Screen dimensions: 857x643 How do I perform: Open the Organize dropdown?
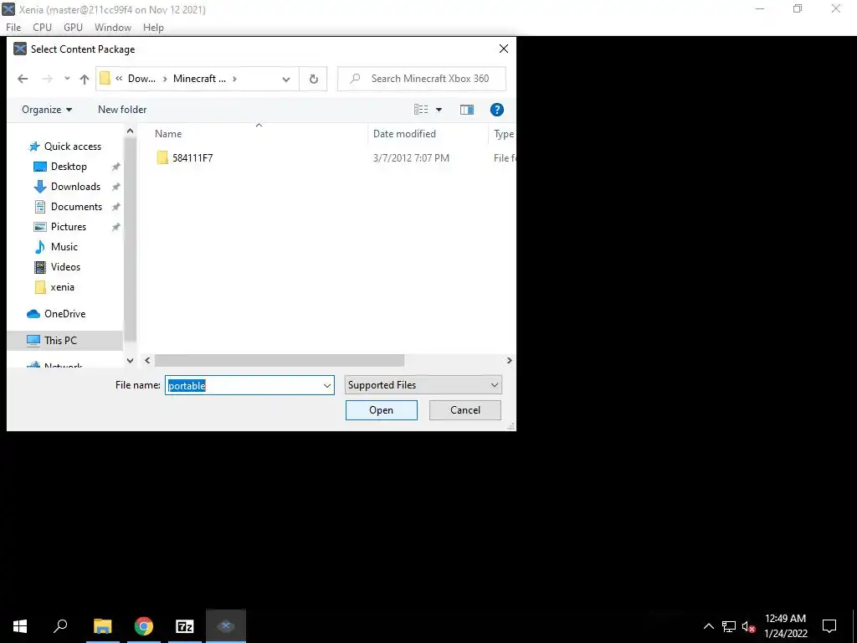(47, 110)
